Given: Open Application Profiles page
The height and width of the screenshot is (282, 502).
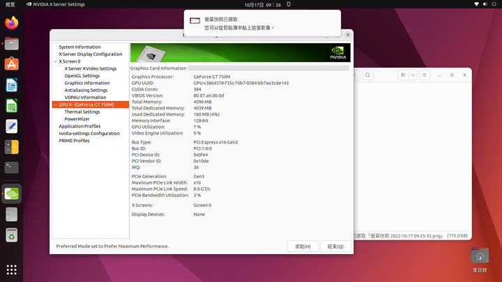Looking at the screenshot, I should coord(79,126).
